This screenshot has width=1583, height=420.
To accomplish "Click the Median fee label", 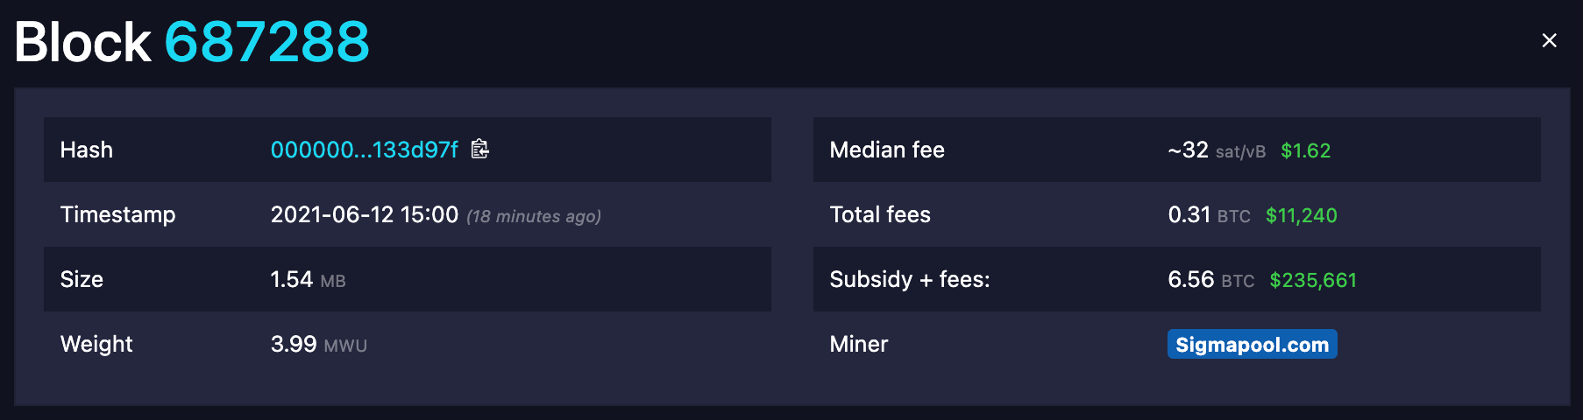I will coord(886,150).
